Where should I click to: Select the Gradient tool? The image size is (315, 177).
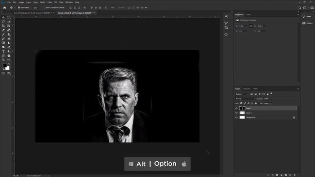(3, 43)
